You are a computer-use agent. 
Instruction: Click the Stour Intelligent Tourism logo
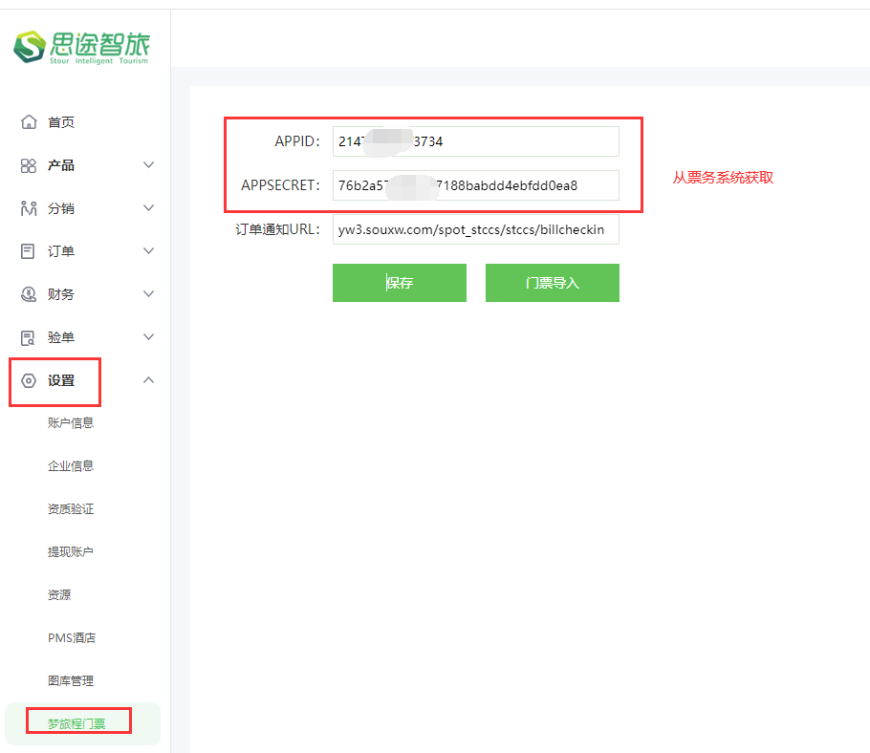pos(82,47)
